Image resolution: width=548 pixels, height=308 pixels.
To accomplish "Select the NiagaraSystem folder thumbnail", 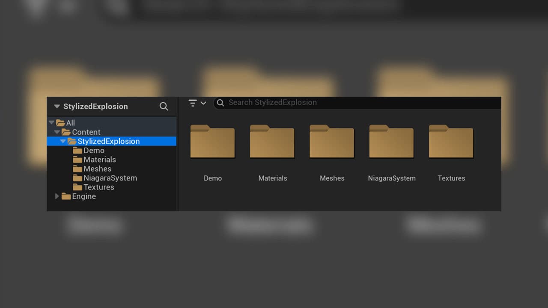I will tap(392, 141).
